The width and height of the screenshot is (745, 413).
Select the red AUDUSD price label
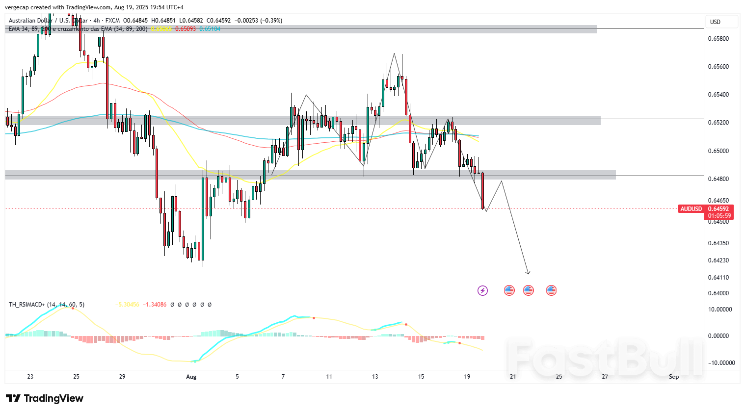click(x=691, y=208)
